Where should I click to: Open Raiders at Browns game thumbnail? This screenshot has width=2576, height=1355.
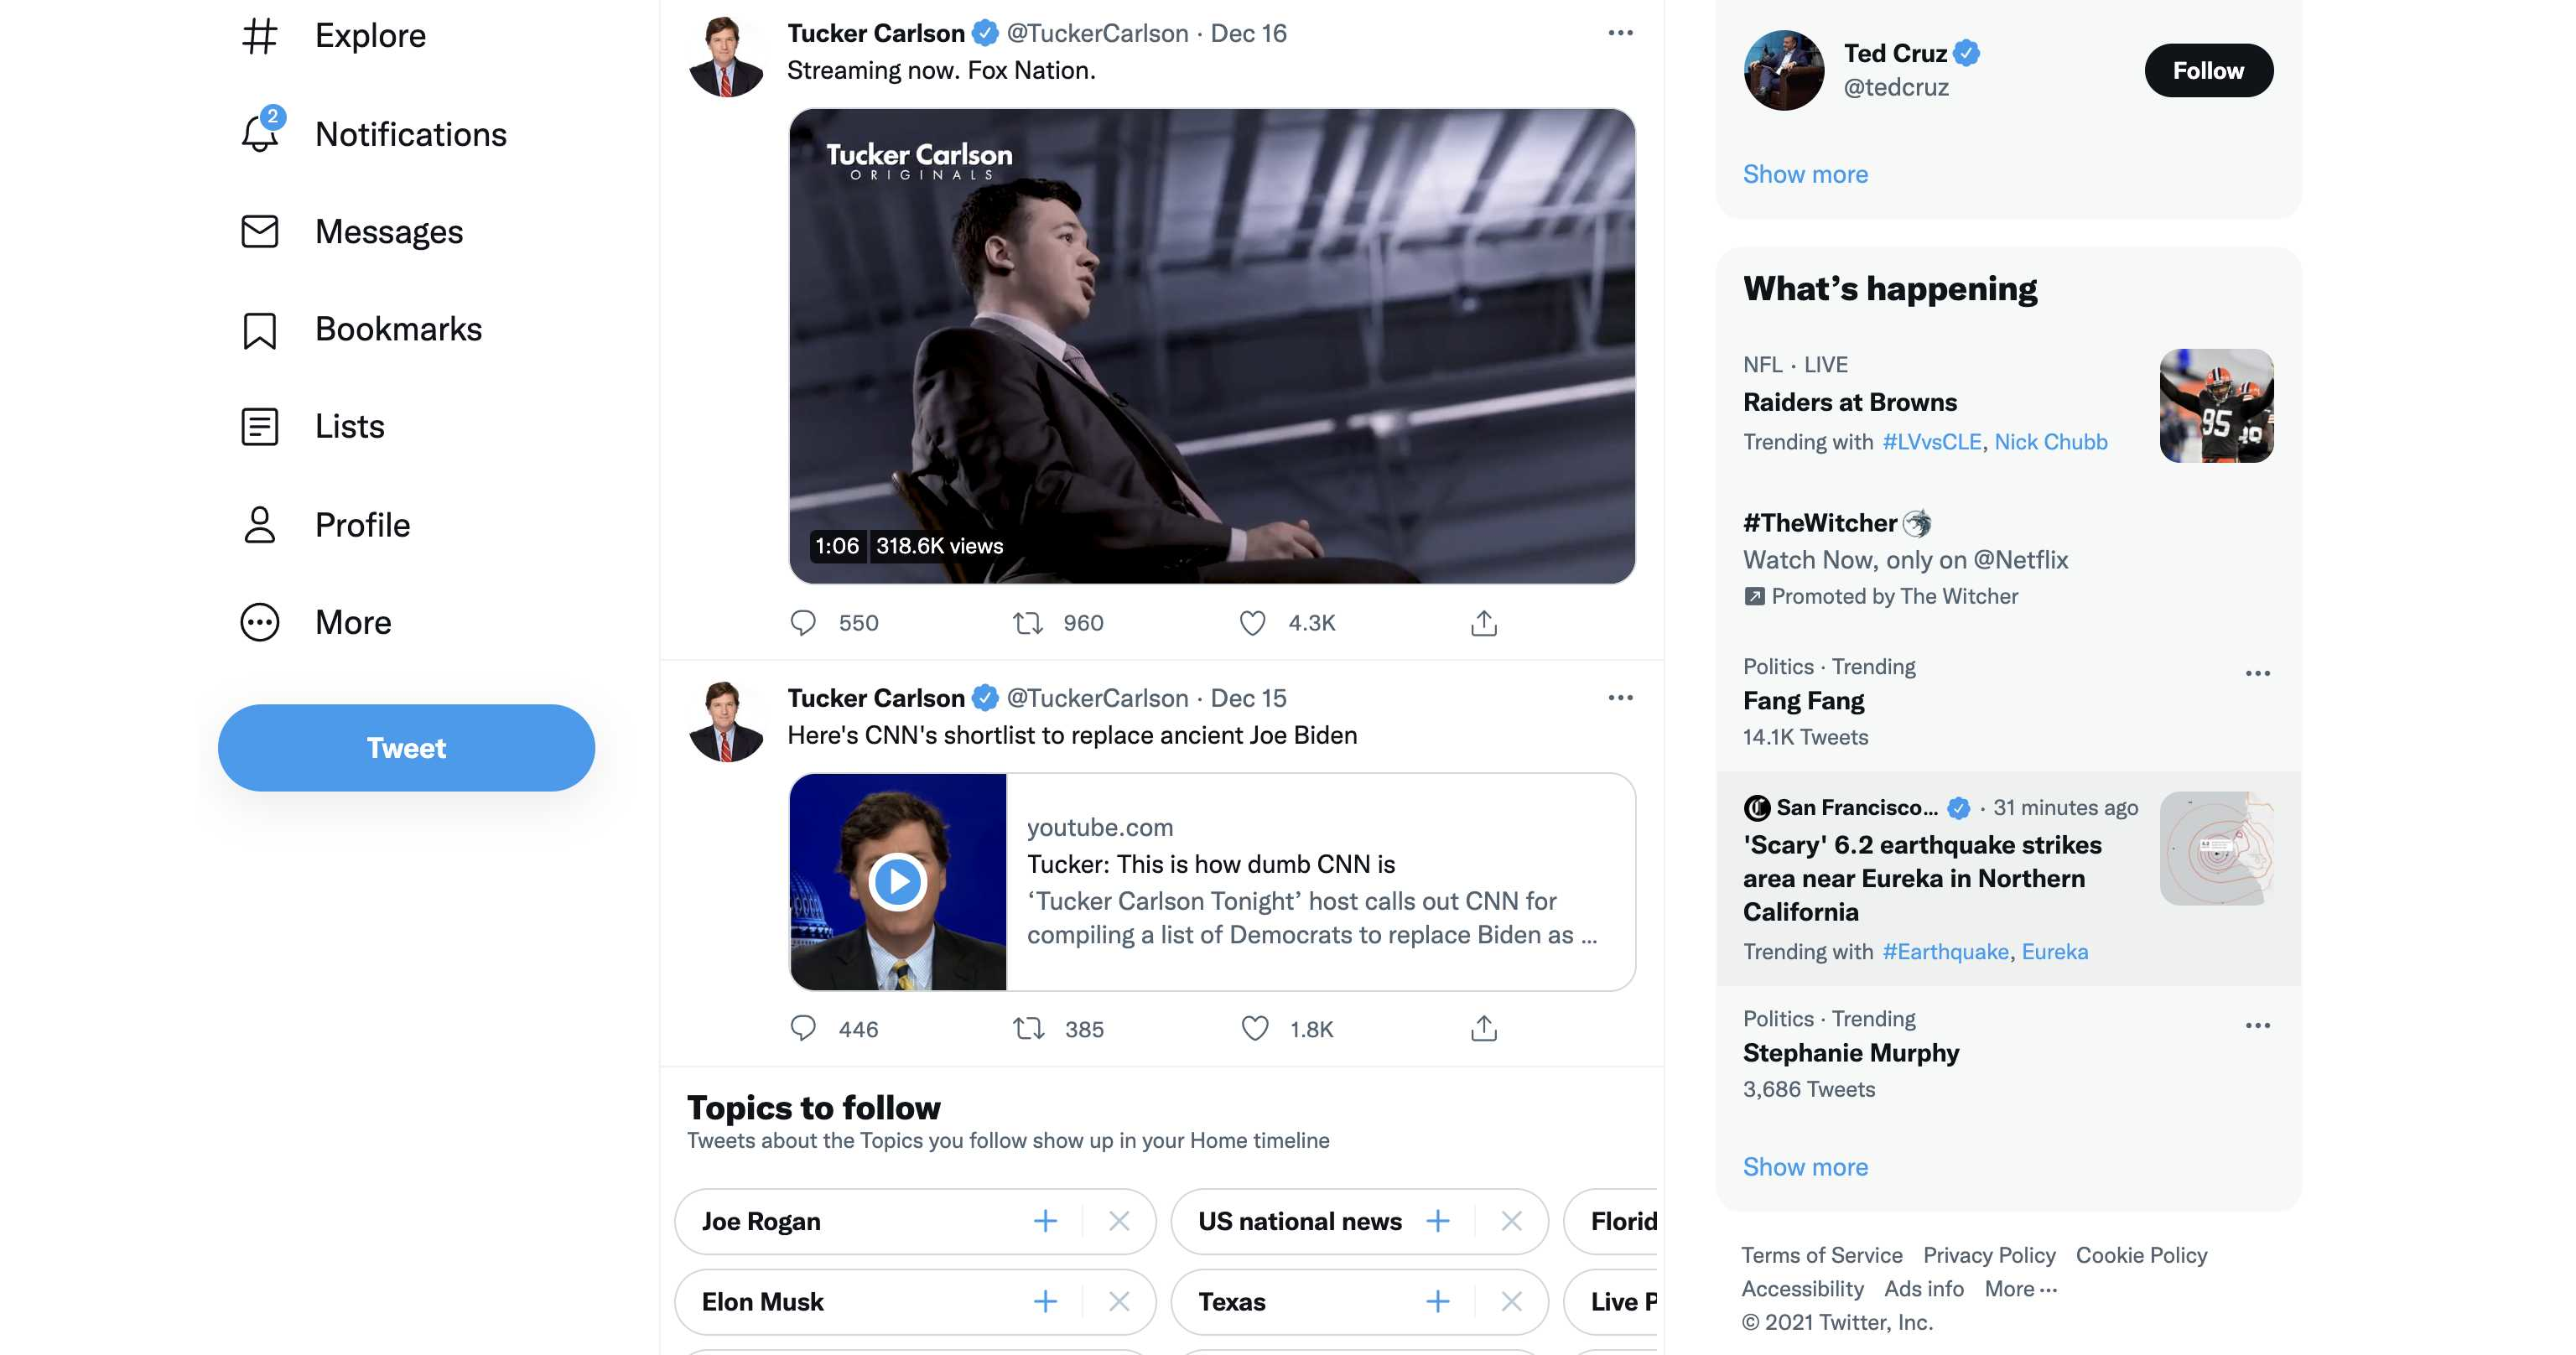coord(2216,406)
